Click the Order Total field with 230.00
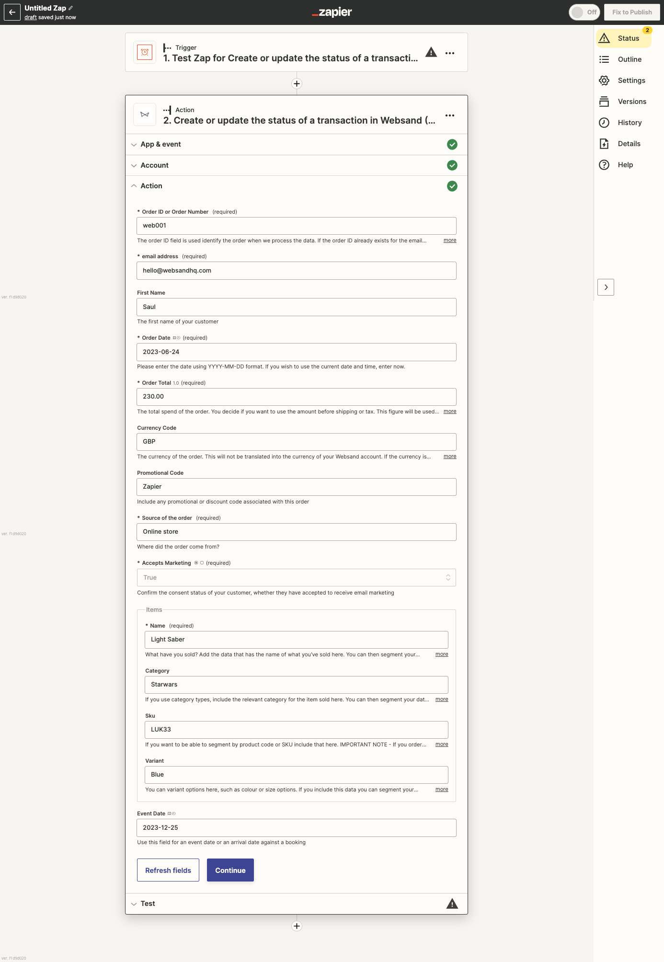664x962 pixels. pos(297,397)
